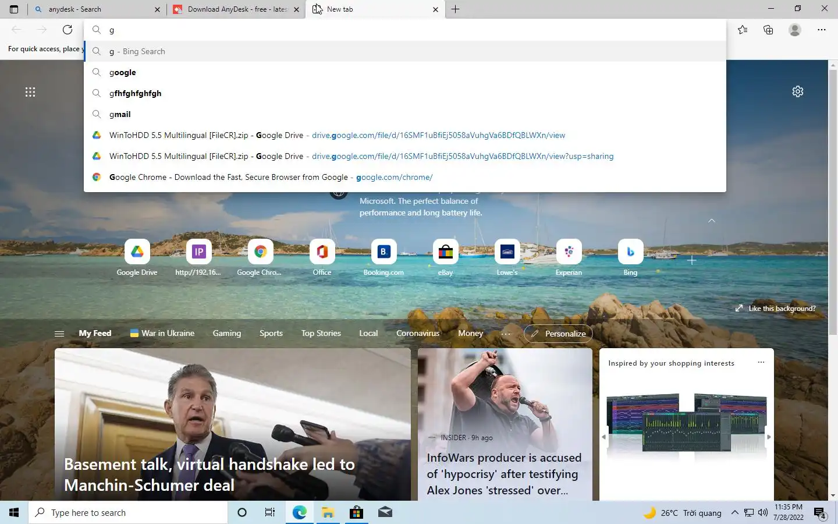Open the Bing quick link tile
838x524 pixels.
(630, 258)
